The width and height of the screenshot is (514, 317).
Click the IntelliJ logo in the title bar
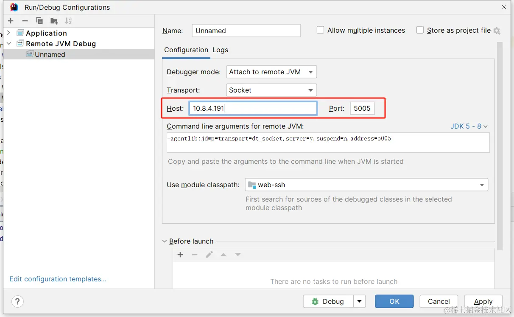14,7
